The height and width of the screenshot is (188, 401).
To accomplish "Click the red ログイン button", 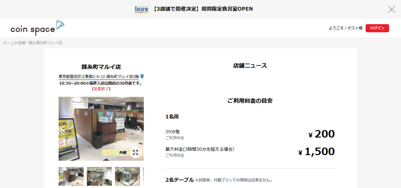I will [x=377, y=28].
